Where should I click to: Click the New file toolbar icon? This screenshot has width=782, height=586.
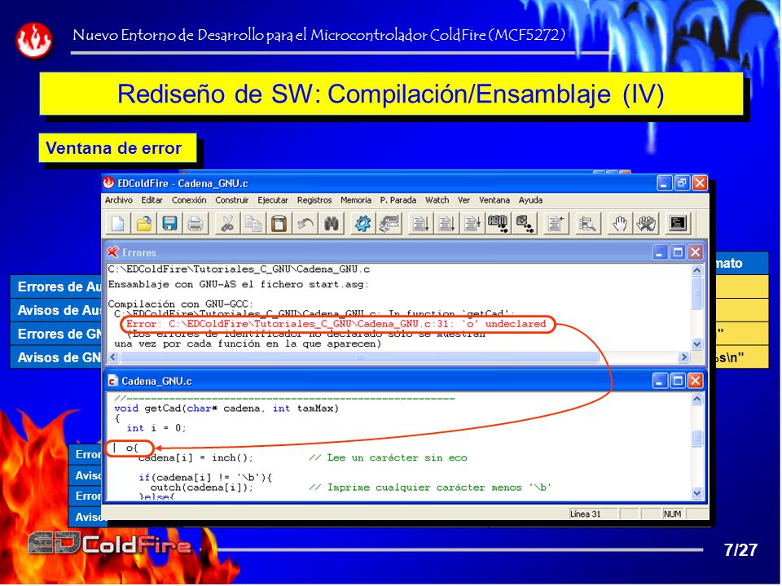118,223
